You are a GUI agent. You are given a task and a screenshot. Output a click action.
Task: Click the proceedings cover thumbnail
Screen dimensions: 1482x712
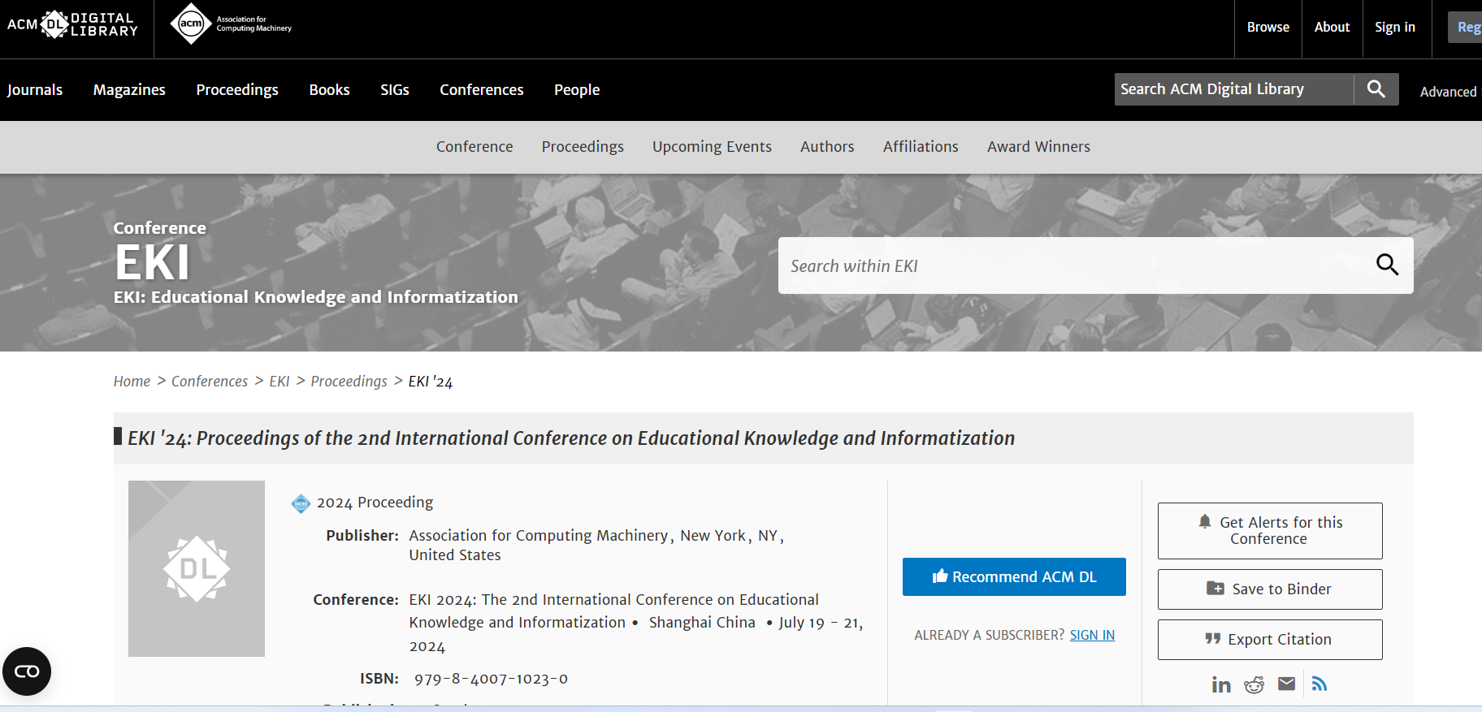tap(197, 568)
